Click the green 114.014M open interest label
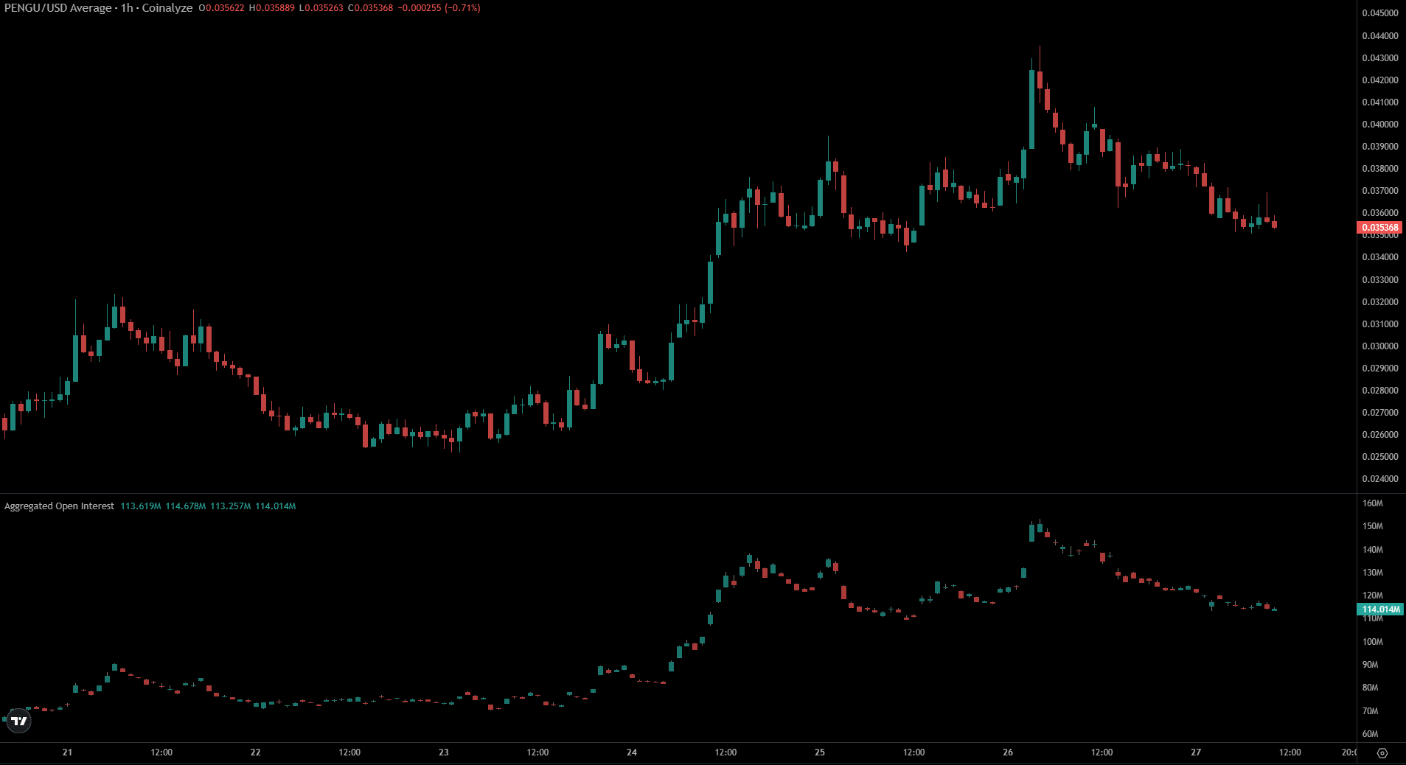The height and width of the screenshot is (765, 1406). (1379, 609)
